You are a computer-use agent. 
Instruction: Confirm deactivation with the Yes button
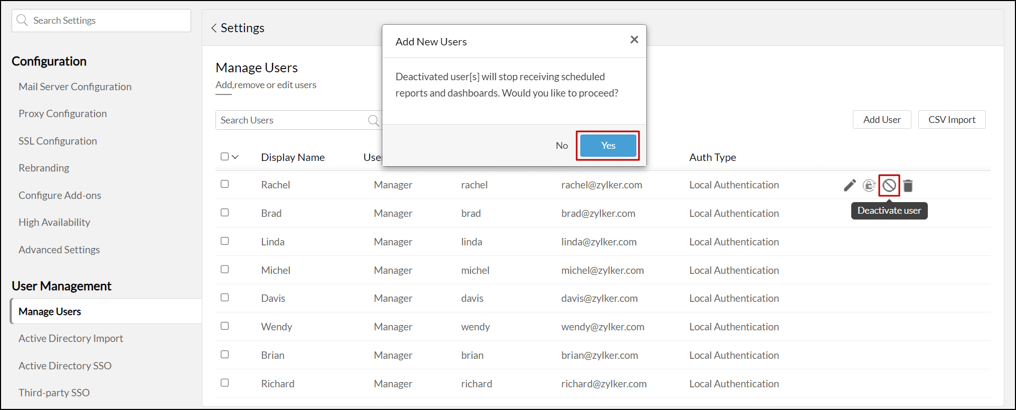pos(608,146)
